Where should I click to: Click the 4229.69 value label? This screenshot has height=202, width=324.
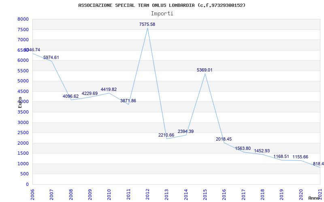tap(90, 93)
